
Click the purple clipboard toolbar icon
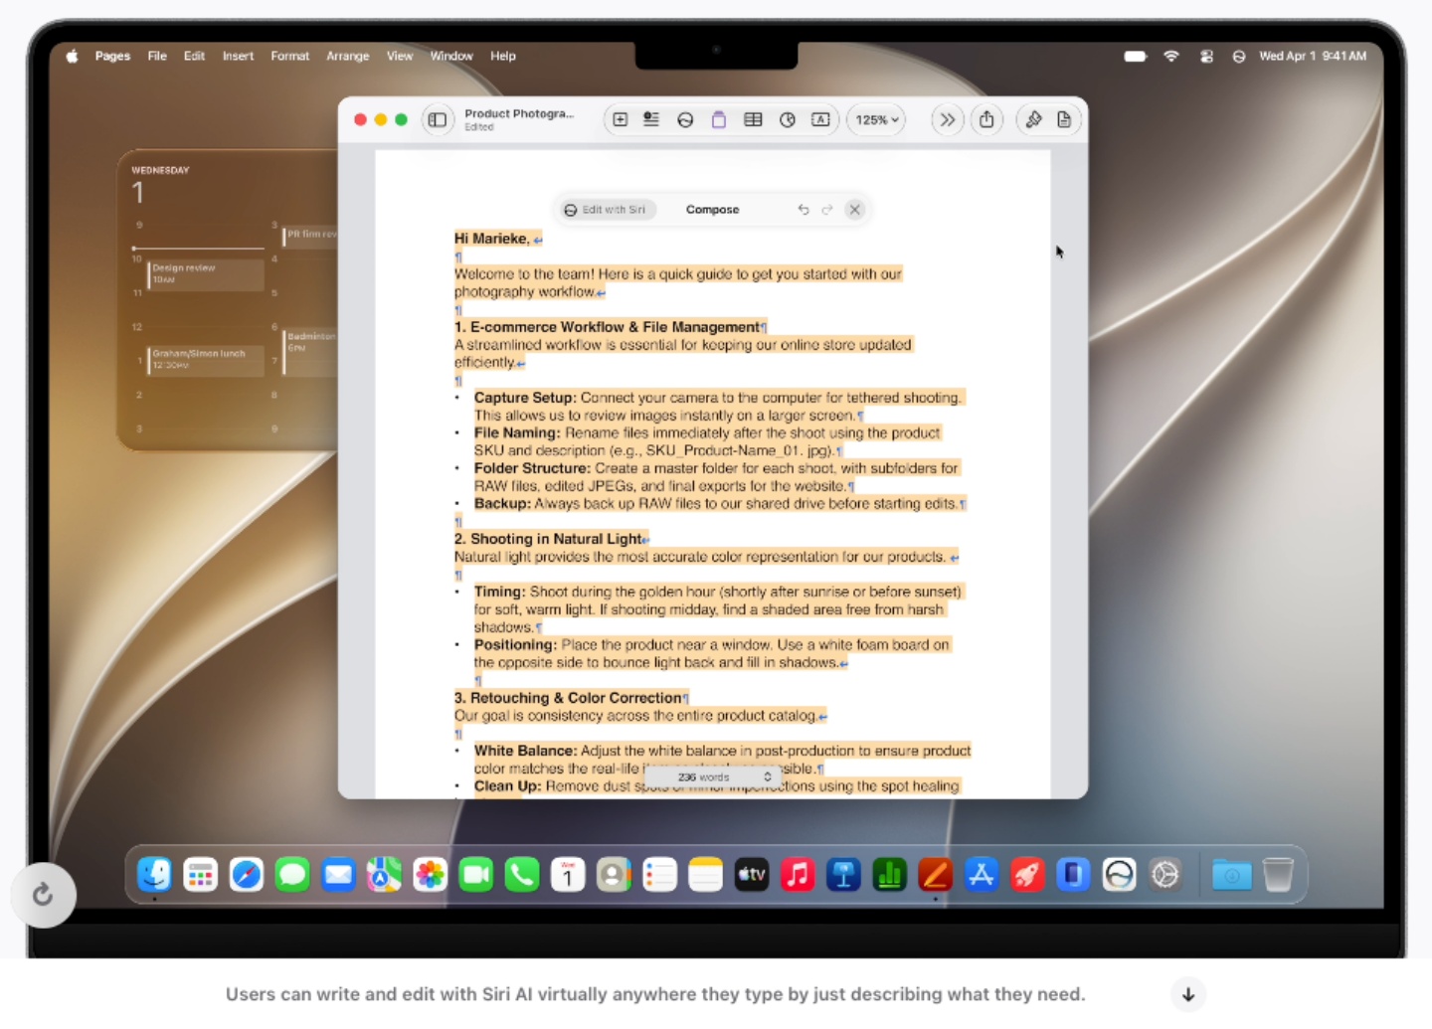click(719, 120)
